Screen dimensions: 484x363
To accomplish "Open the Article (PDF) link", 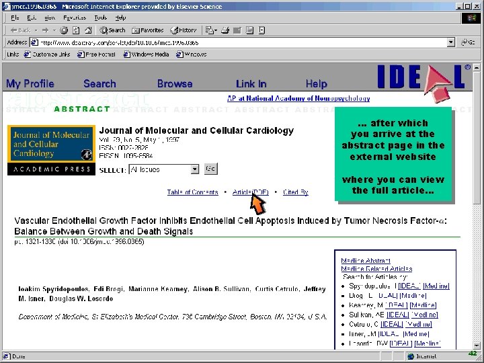I will pyautogui.click(x=250, y=192).
